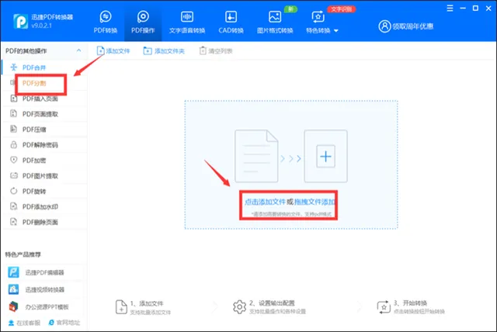Select PDF解除密码 in sidebar
The height and width of the screenshot is (332, 497).
tap(44, 145)
